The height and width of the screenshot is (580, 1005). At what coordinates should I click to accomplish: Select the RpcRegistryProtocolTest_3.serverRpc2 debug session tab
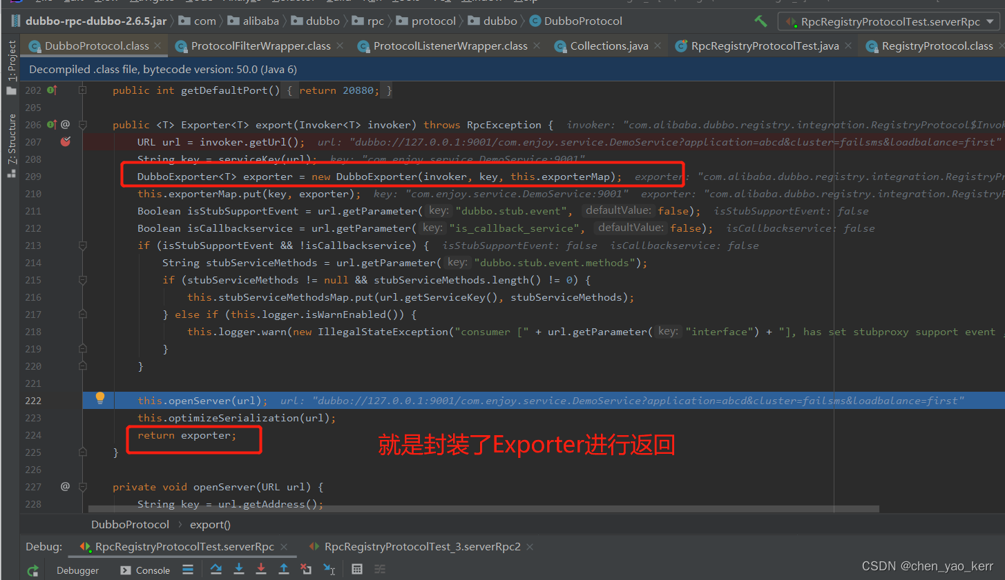[422, 547]
